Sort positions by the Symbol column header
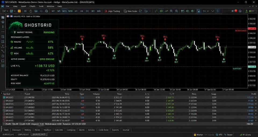The height and width of the screenshot is (137, 258). coord(7,94)
